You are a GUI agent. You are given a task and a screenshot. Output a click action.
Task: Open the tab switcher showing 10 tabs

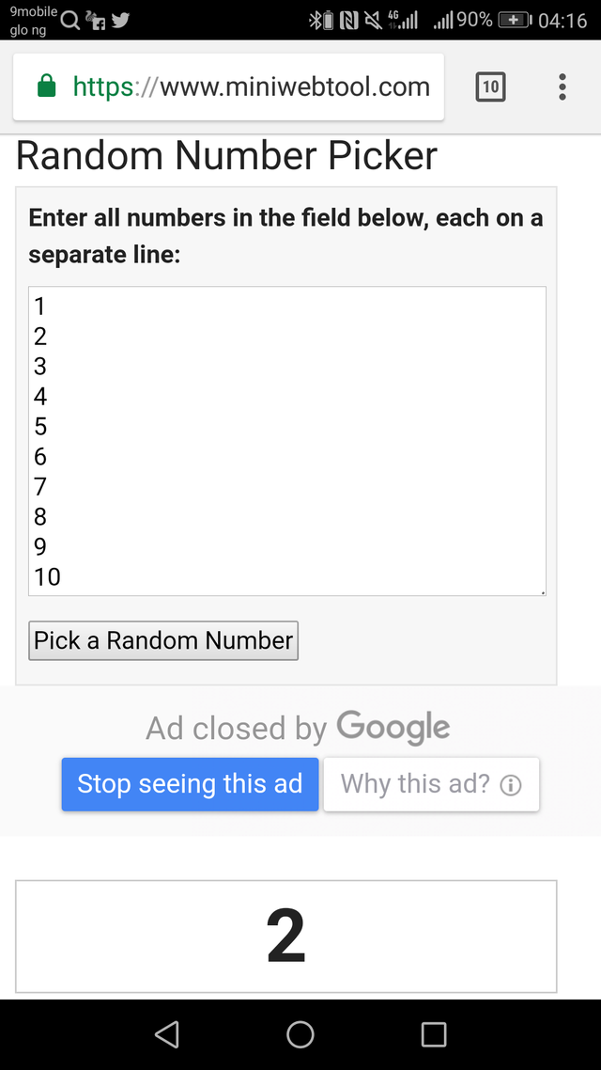(x=490, y=87)
